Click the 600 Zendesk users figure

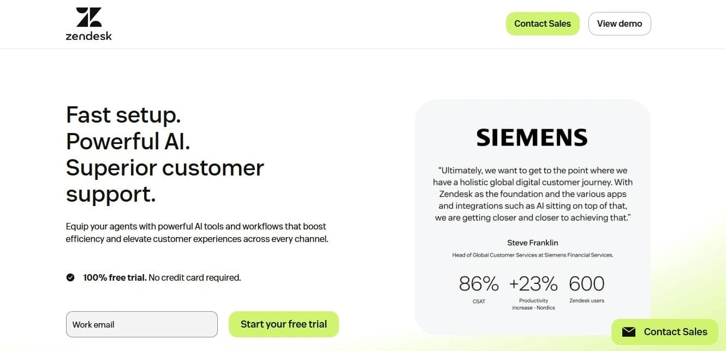pos(586,283)
